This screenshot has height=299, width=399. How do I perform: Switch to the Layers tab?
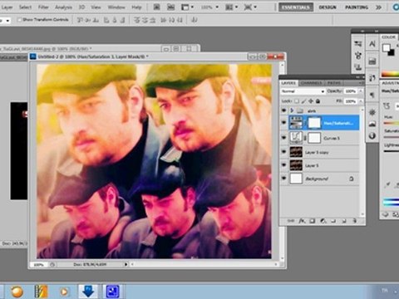tap(288, 83)
